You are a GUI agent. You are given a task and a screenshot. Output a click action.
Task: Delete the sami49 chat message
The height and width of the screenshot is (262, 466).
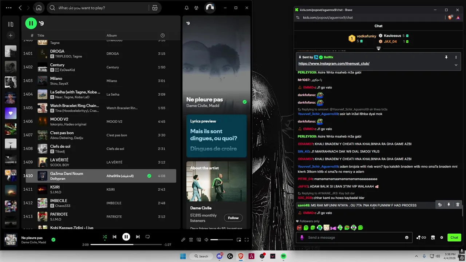(458, 205)
